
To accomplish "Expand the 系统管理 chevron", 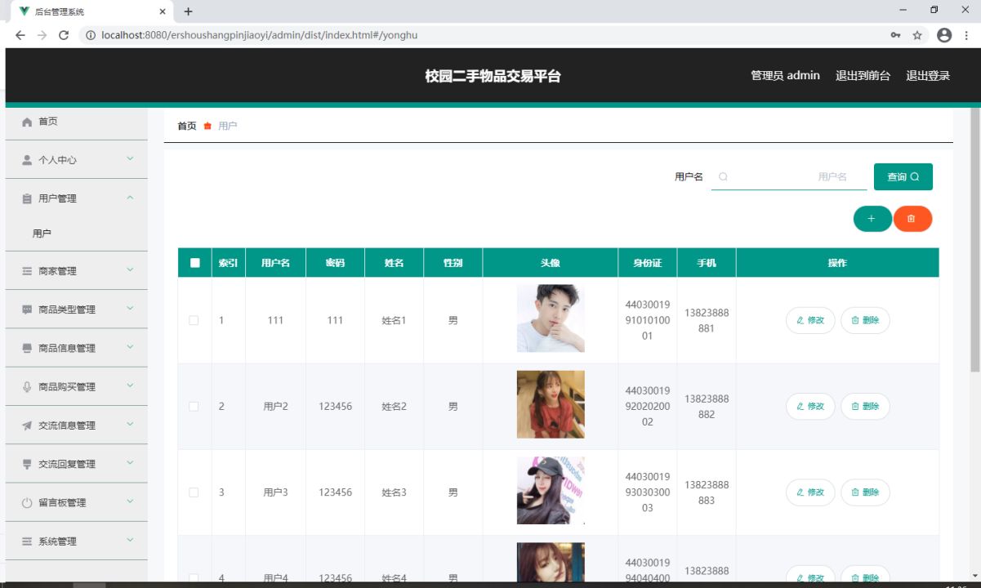I will (130, 541).
